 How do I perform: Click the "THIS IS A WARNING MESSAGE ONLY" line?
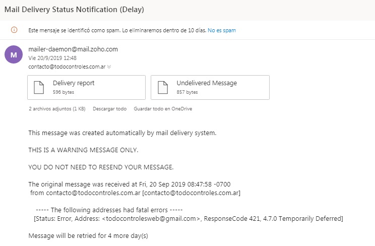coord(83,150)
